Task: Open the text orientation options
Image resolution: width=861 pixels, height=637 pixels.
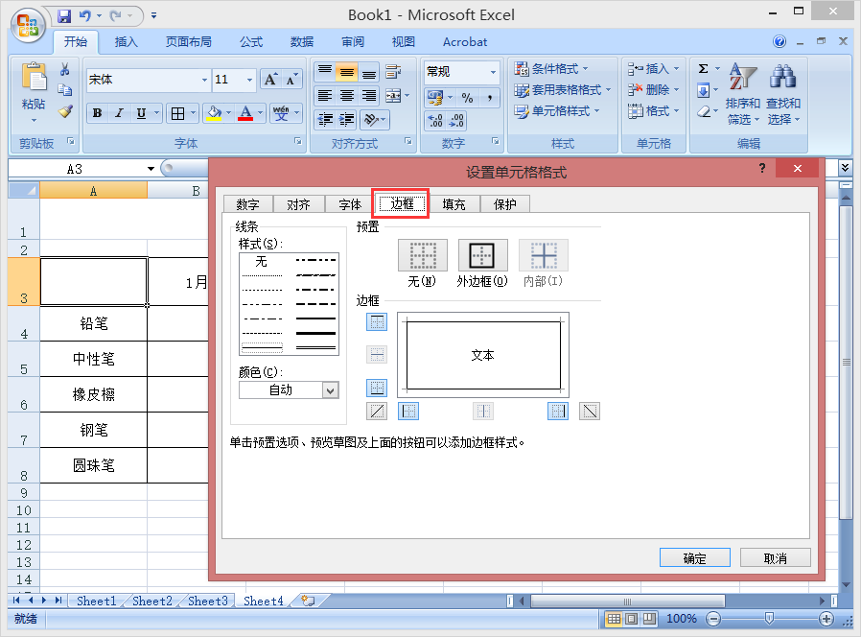Action: [x=375, y=119]
